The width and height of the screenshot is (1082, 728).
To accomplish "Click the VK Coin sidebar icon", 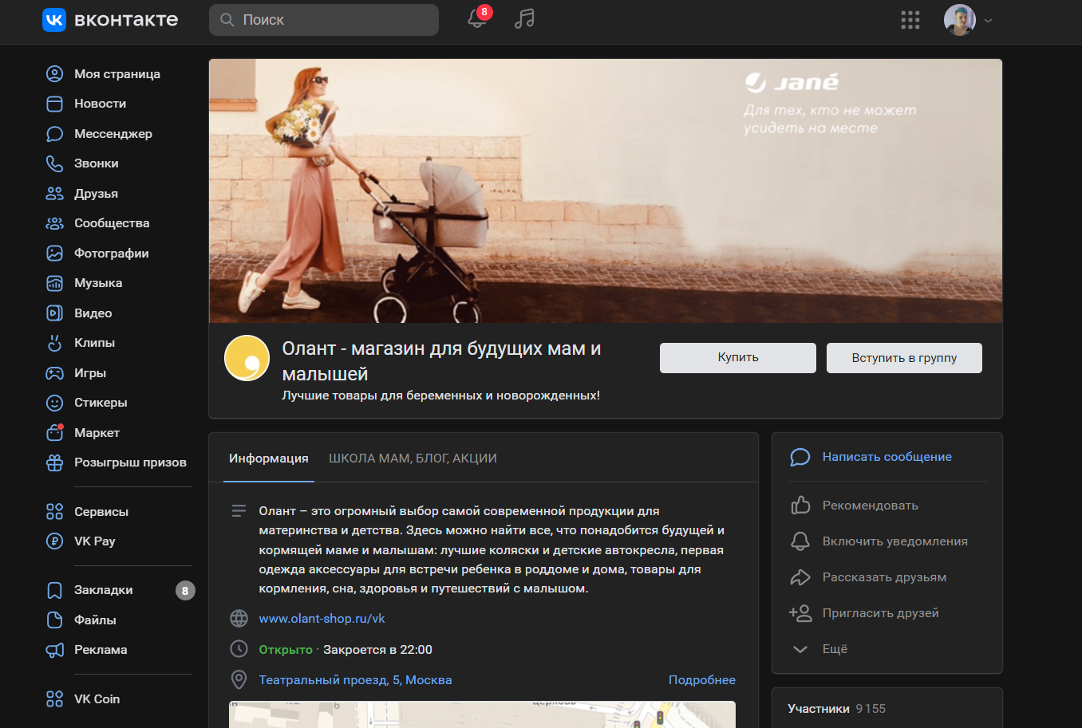I will tap(54, 699).
